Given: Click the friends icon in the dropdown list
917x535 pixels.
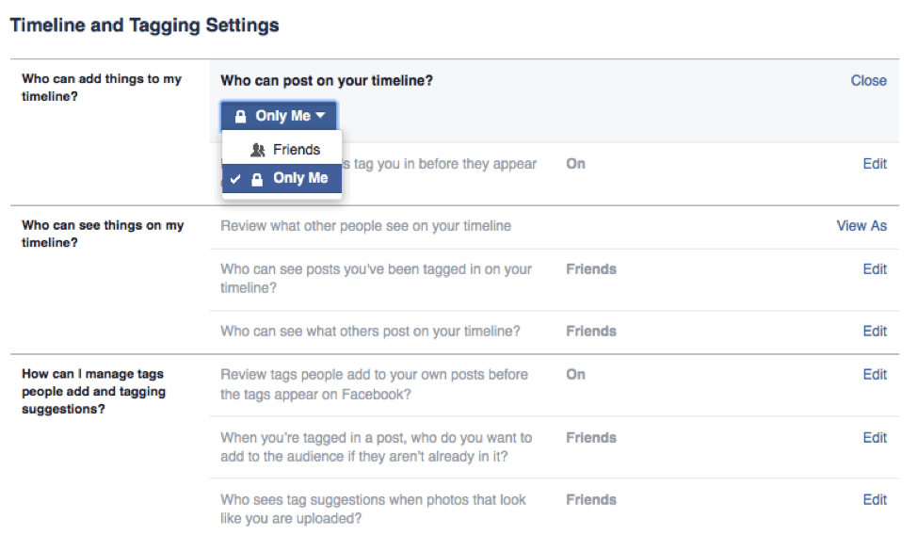Looking at the screenshot, I should [257, 150].
